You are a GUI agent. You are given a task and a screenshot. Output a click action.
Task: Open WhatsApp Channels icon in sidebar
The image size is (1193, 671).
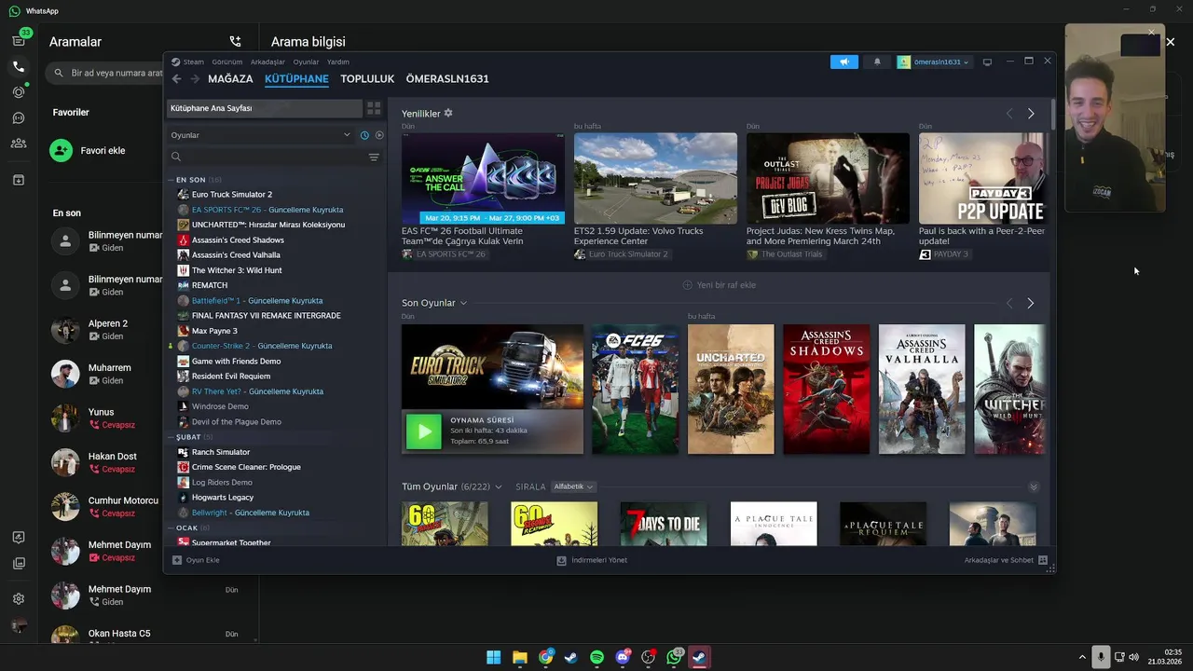tap(19, 118)
